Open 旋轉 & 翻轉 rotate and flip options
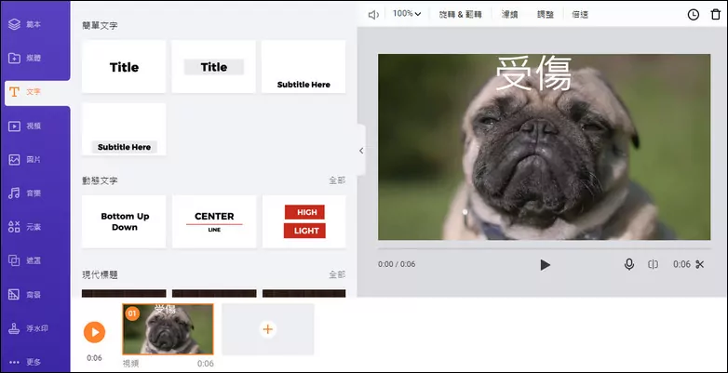 point(460,14)
